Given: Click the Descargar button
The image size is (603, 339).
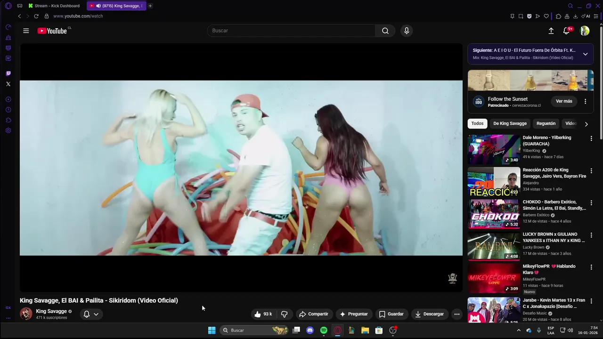Looking at the screenshot, I should click(x=429, y=314).
